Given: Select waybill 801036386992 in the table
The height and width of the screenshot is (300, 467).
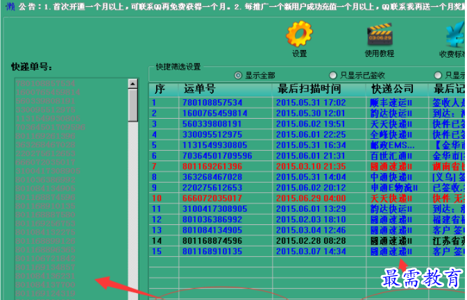Looking at the screenshot, I should (212, 219).
